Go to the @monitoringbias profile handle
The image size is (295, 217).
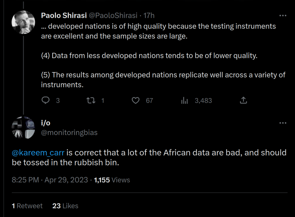69,133
